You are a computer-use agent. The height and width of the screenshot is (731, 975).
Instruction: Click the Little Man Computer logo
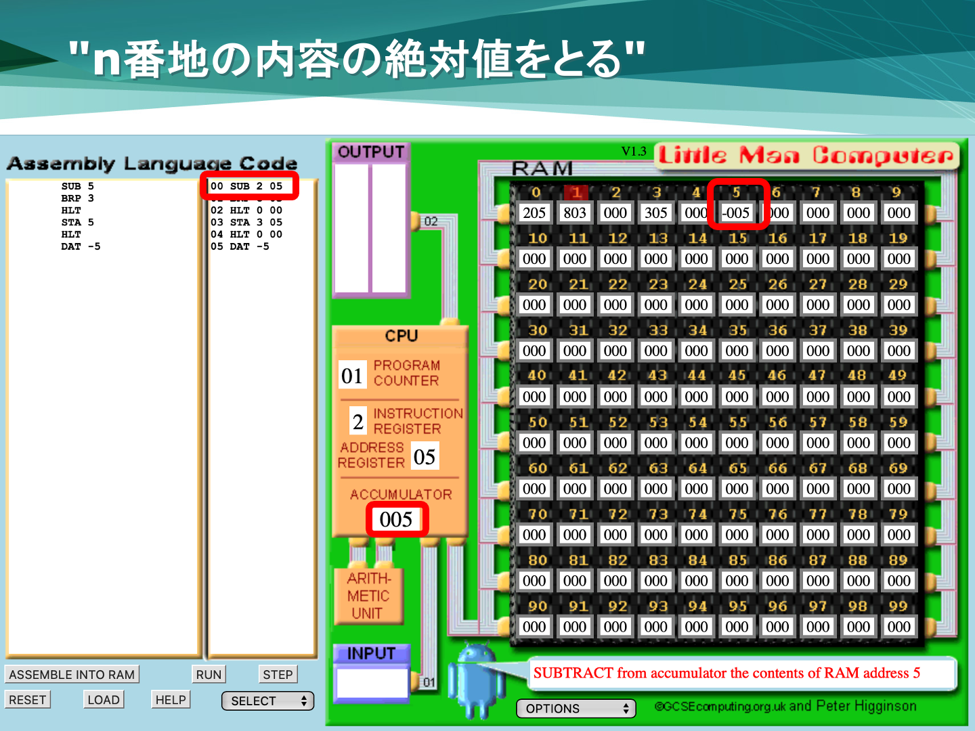point(806,156)
